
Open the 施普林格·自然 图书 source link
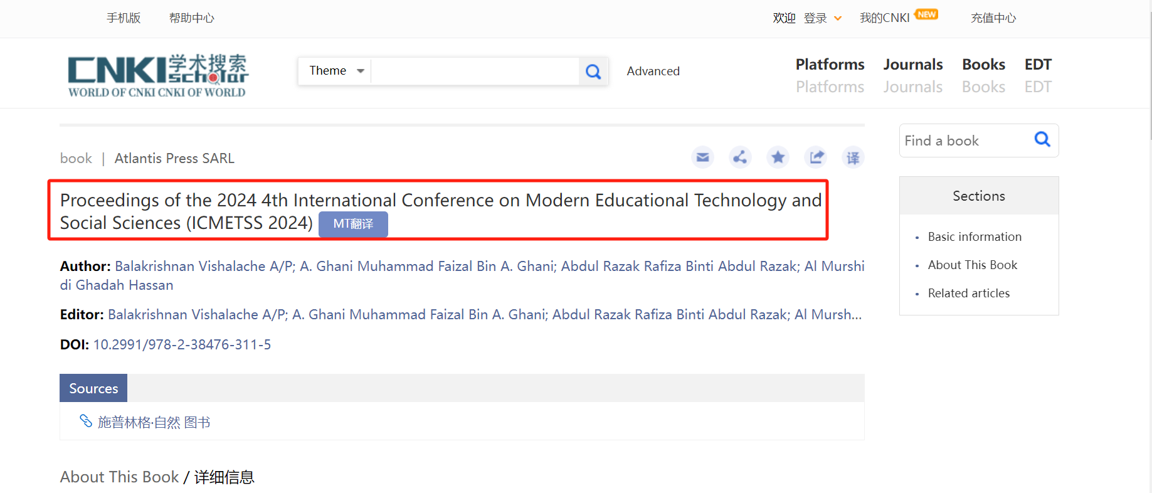click(154, 422)
